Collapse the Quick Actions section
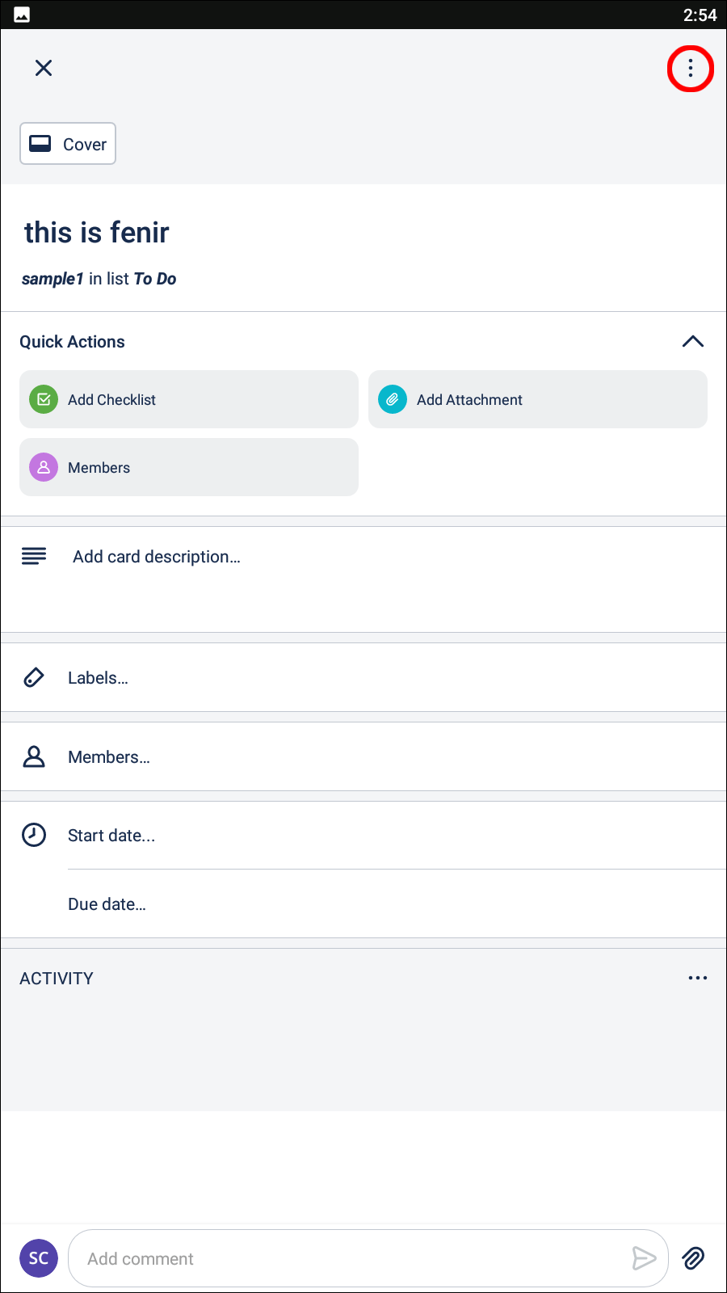This screenshot has width=727, height=1293. pos(692,341)
